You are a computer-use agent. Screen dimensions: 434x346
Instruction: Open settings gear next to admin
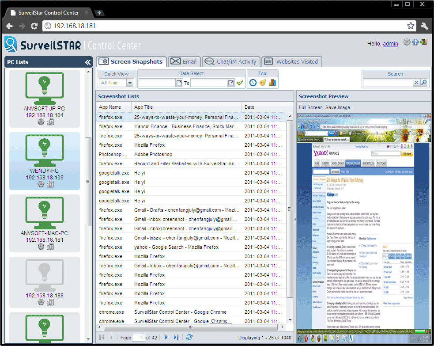click(x=407, y=42)
